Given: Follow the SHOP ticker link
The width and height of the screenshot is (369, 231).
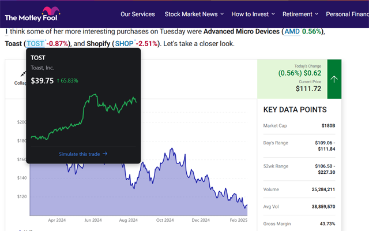Looking at the screenshot, I should point(124,44).
